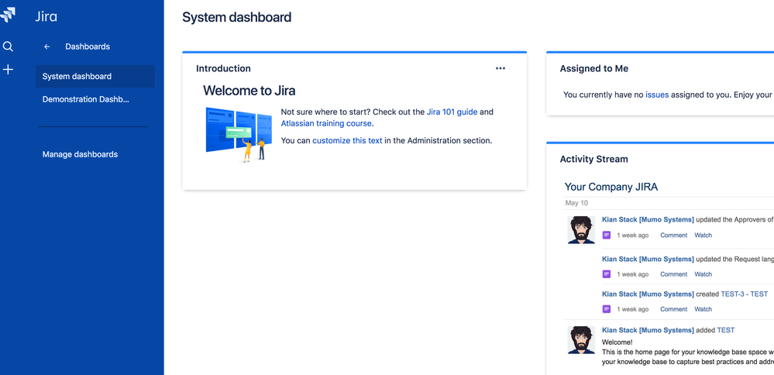Click Watch on the Request language entry
The height and width of the screenshot is (375, 774).
pos(703,274)
